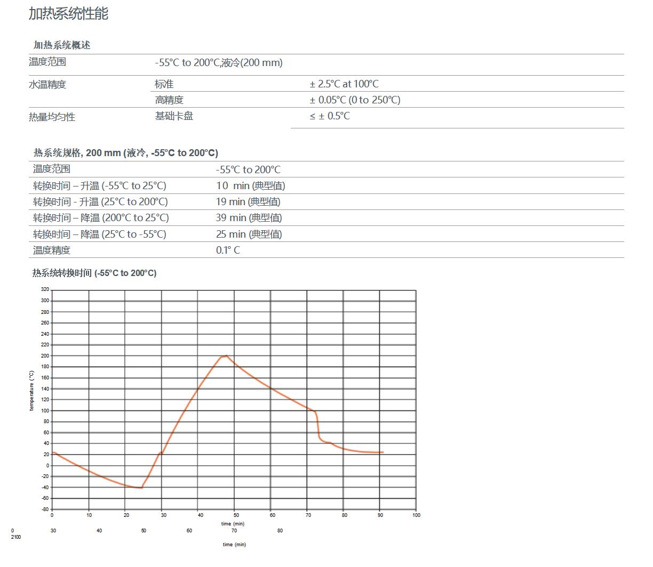Click the 10 min (典型值) transition time

click(x=250, y=186)
